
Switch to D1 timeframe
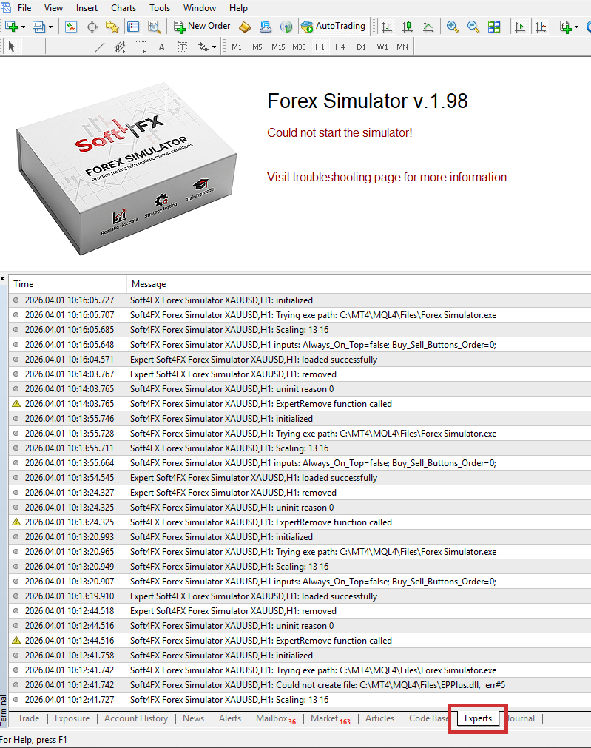point(361,47)
